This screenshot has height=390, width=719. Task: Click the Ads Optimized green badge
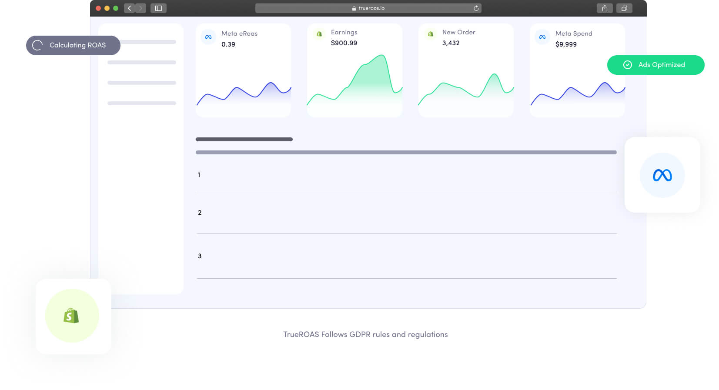pyautogui.click(x=655, y=65)
